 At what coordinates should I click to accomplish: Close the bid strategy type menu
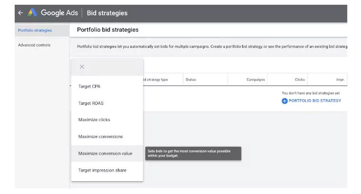pos(82,67)
